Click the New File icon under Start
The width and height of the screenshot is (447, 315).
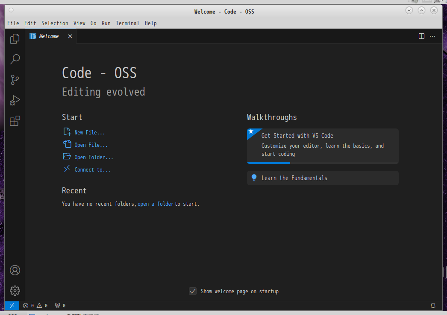(67, 131)
